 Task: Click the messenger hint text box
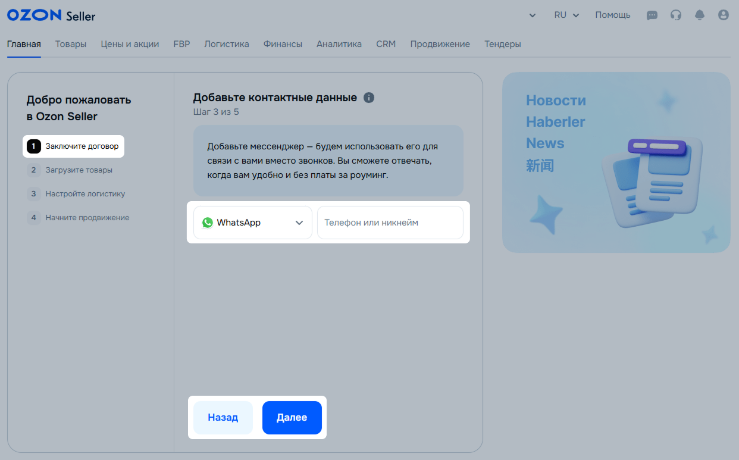click(328, 161)
